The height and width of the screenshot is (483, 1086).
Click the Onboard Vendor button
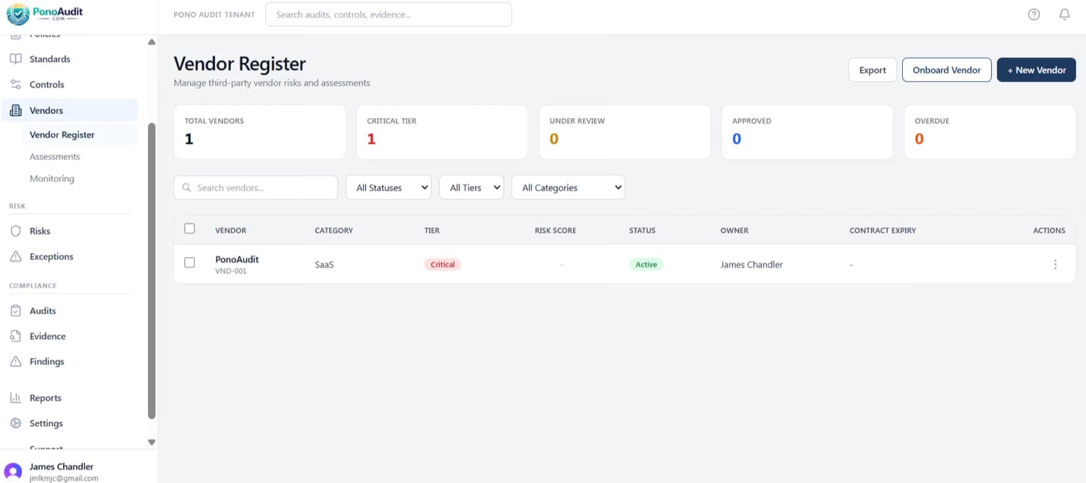(946, 70)
